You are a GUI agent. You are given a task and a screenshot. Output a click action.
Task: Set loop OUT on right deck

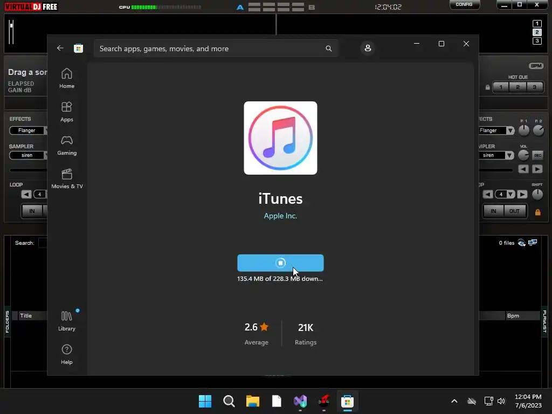[514, 211]
